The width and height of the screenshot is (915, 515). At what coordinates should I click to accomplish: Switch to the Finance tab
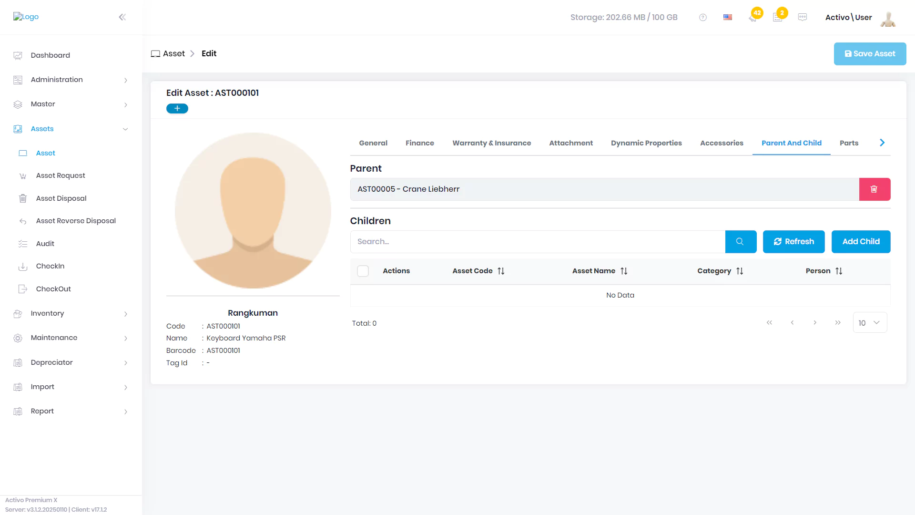pos(420,143)
